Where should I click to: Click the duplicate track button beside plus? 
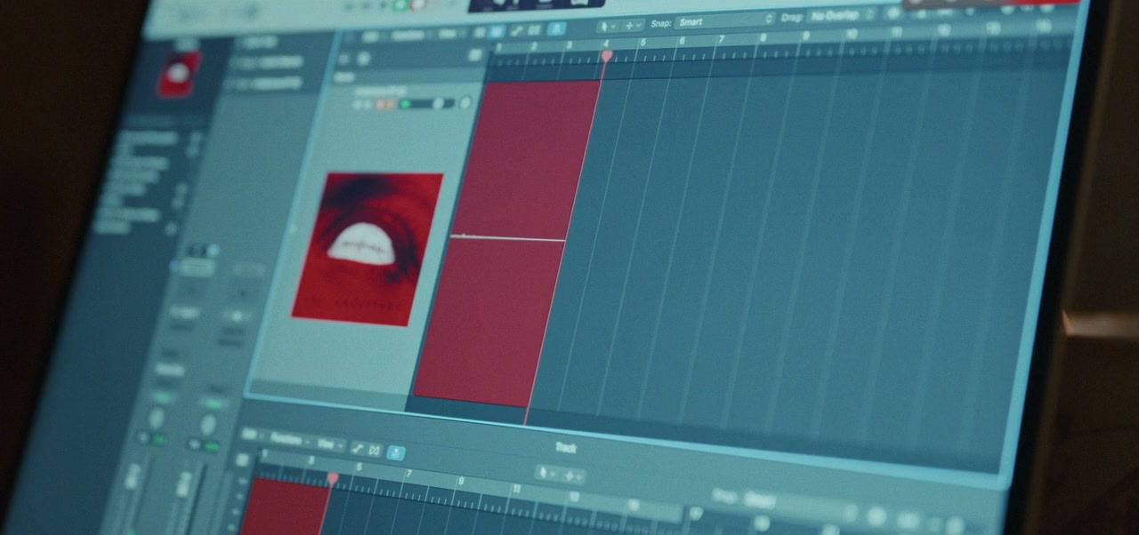[363, 59]
